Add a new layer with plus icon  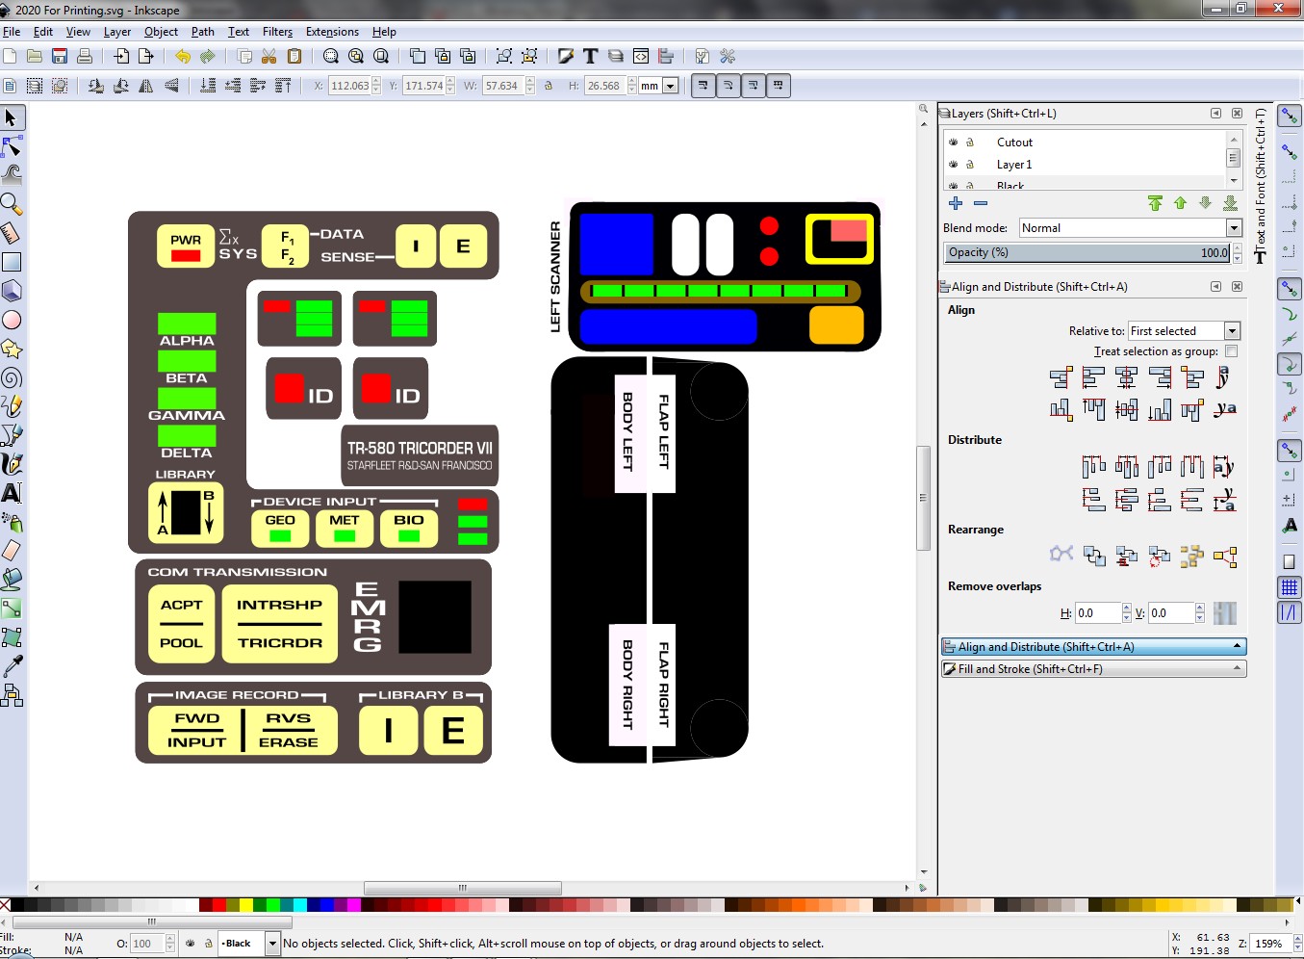pos(956,203)
